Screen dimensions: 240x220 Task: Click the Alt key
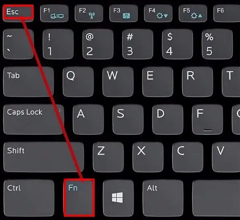pos(163,198)
